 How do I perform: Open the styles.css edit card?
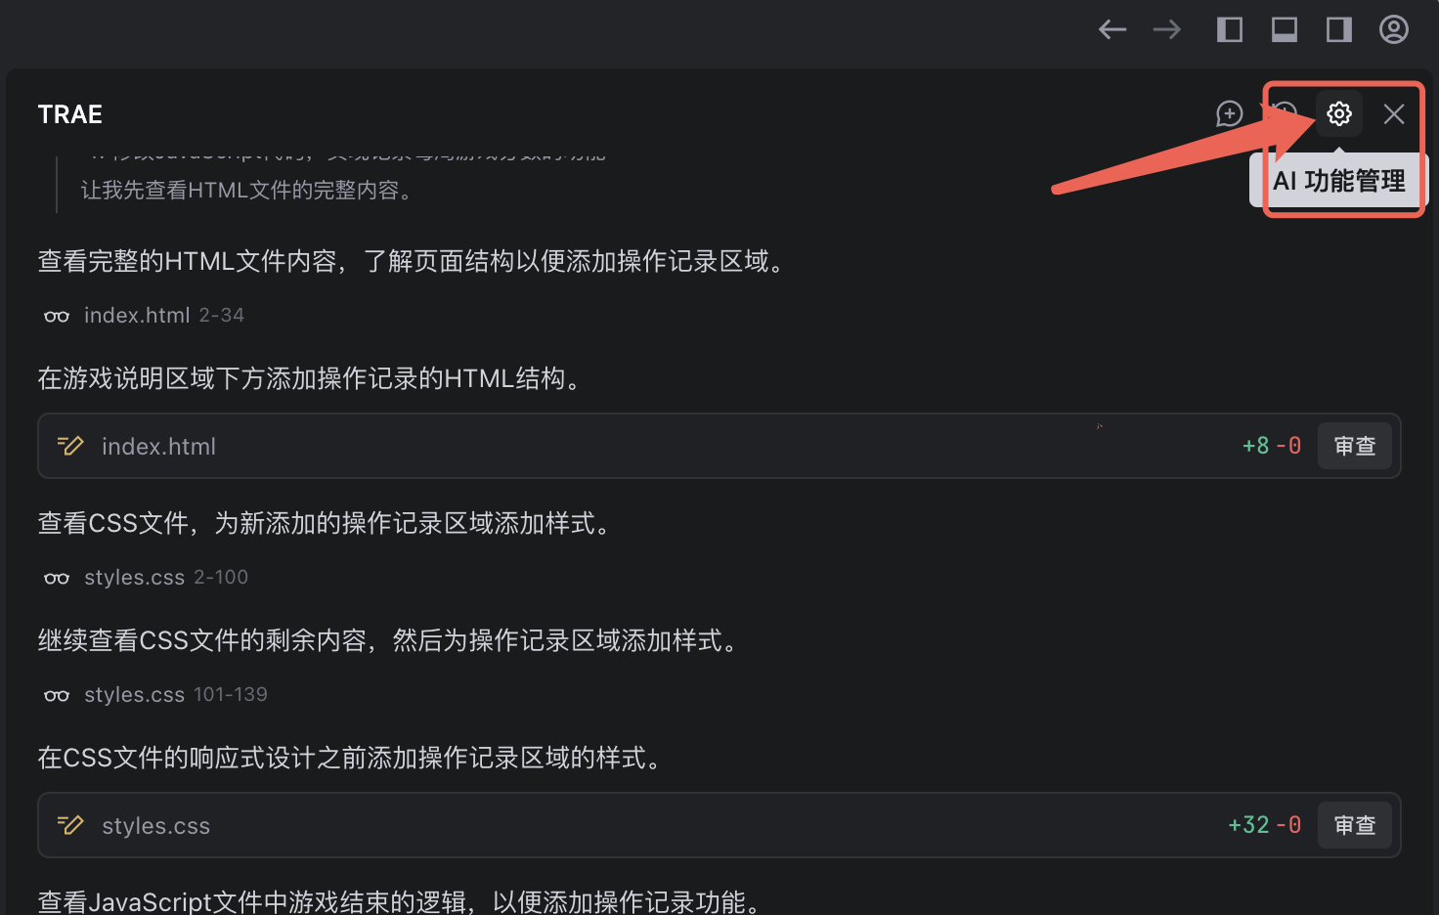point(719,825)
